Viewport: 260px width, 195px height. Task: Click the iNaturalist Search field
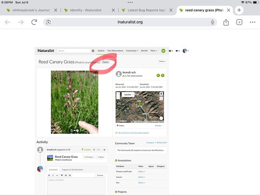click(74, 51)
